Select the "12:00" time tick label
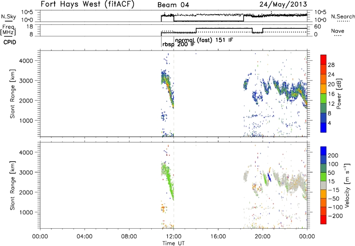Image resolution: width=355 pixels, height=246 pixels. click(x=174, y=237)
